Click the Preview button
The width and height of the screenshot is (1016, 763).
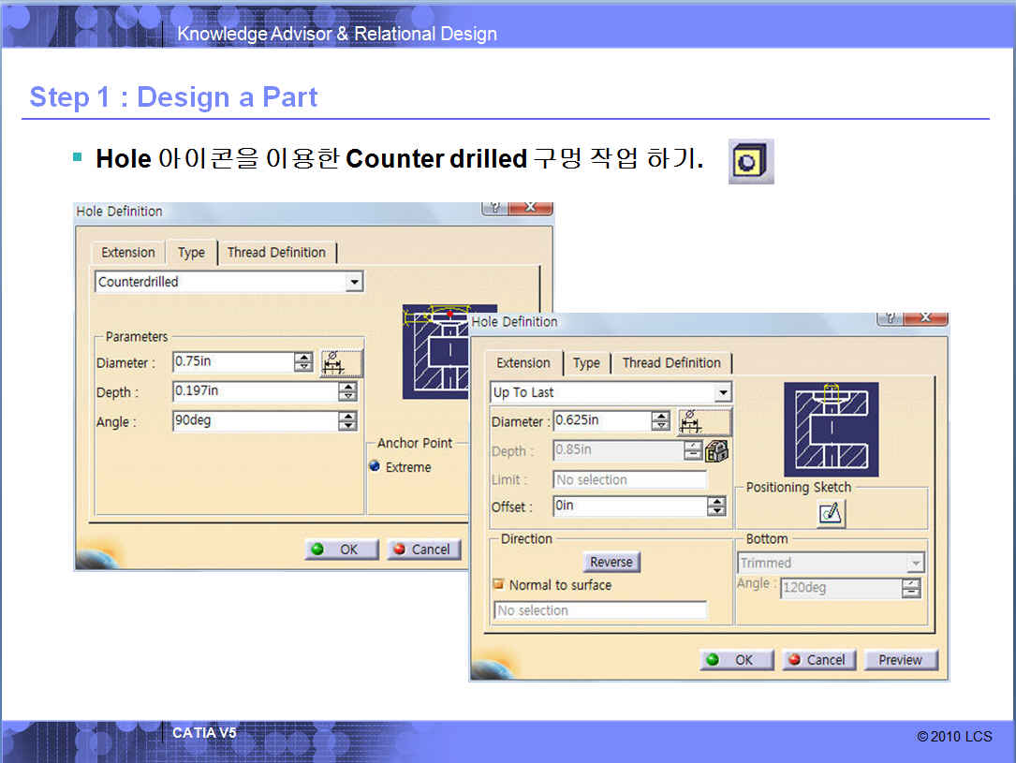pos(900,660)
